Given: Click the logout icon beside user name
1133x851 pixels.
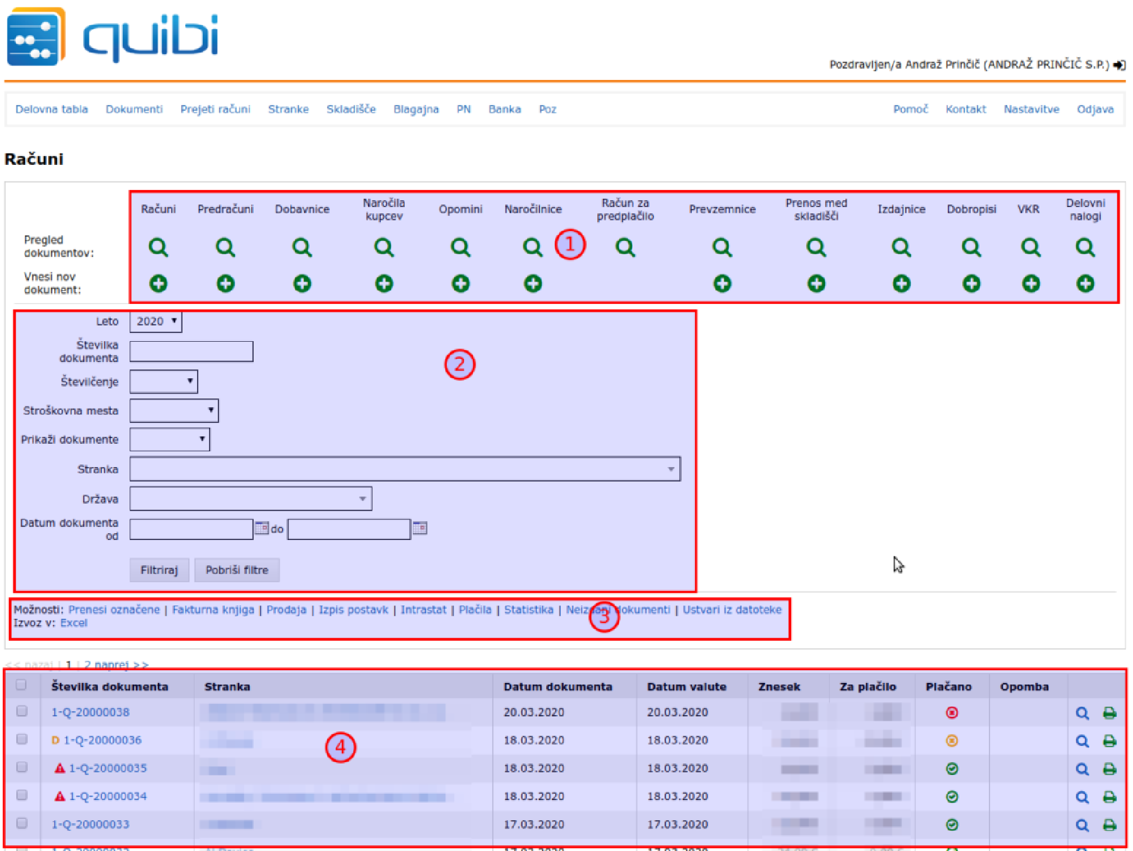Looking at the screenshot, I should (x=1119, y=65).
